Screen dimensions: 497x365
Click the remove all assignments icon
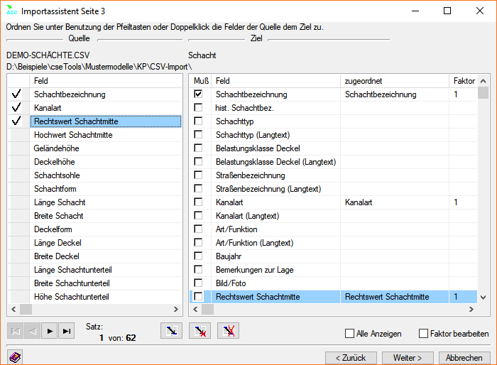228,331
